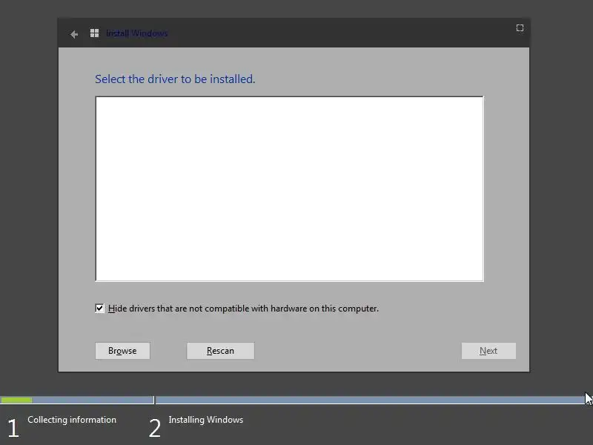The image size is (593, 445).
Task: Click the 'Hide drivers that are not compatible' label
Action: pos(244,309)
